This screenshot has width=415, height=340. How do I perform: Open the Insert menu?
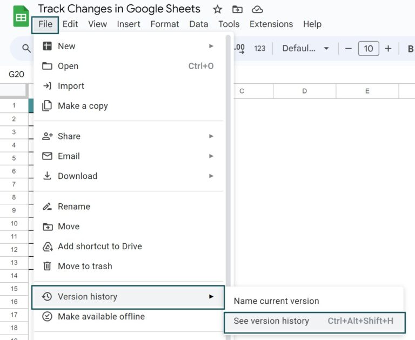129,24
